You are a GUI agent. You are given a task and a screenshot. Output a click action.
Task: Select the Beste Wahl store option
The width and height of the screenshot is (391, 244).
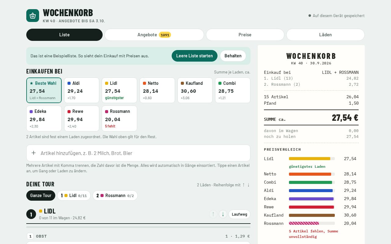coord(44,90)
